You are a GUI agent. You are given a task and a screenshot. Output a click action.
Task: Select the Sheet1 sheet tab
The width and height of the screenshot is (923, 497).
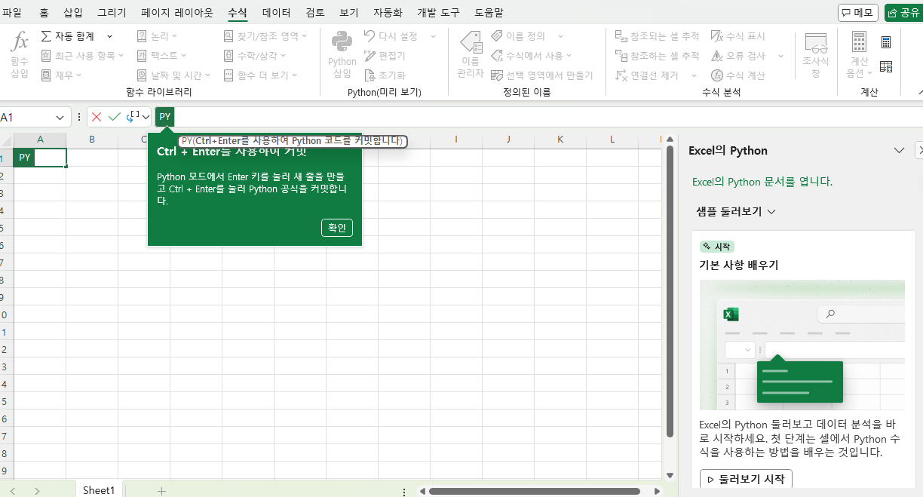pos(99,490)
